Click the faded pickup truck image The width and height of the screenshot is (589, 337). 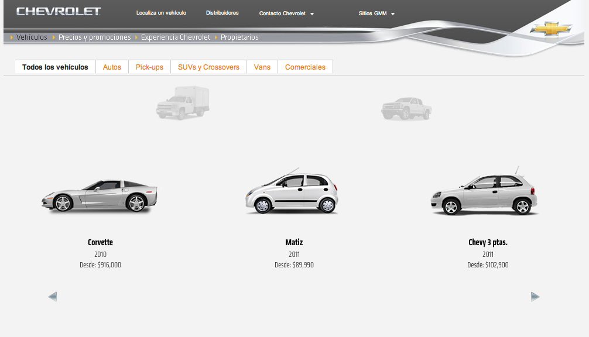[406, 108]
